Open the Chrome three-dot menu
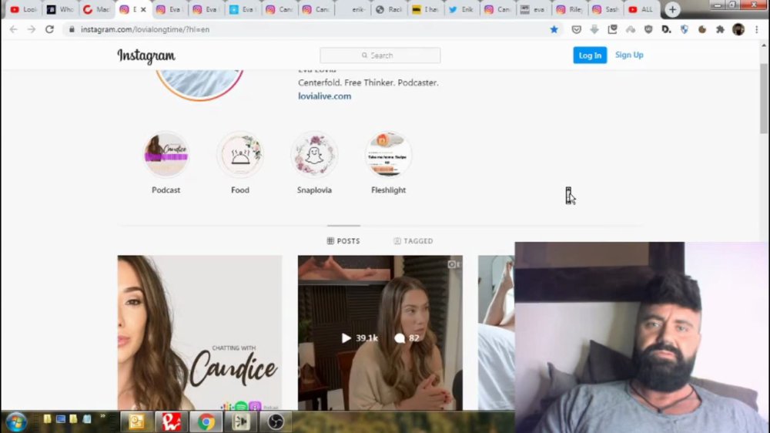The height and width of the screenshot is (433, 770). (x=757, y=29)
